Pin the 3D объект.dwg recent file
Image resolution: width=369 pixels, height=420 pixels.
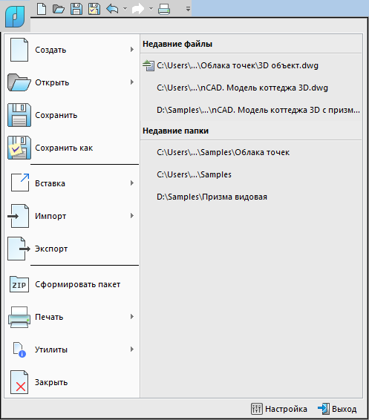tap(148, 65)
